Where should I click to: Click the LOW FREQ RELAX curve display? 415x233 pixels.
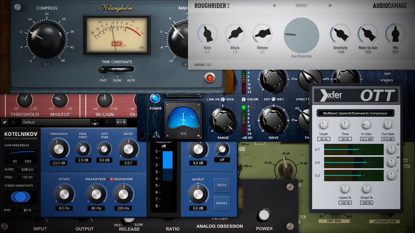(x=21, y=156)
